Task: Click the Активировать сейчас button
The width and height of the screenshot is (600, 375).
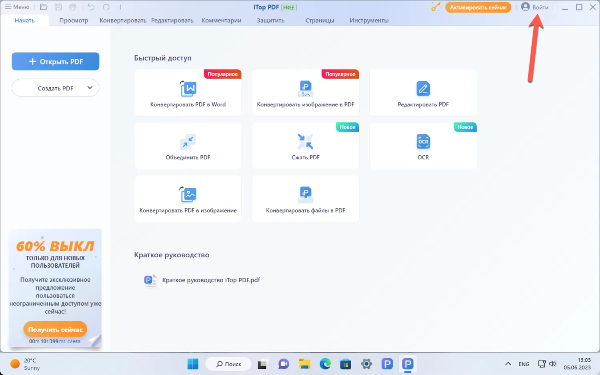Action: [478, 7]
